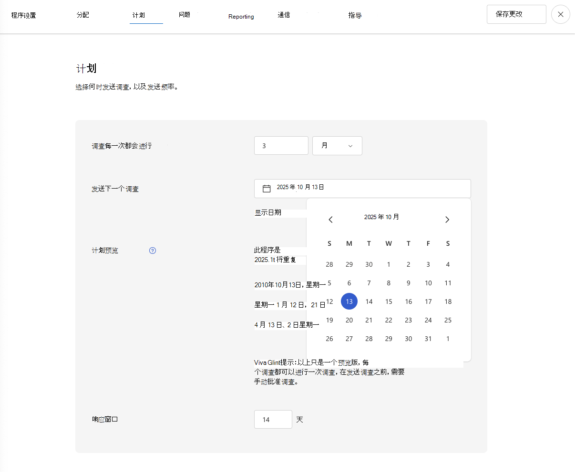Click the help icon beside 计划预览
This screenshot has height=472, width=575.
152,250
